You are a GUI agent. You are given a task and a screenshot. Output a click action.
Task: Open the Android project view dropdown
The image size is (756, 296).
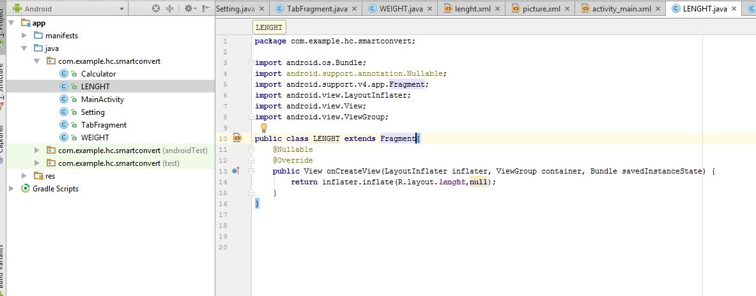[38, 9]
